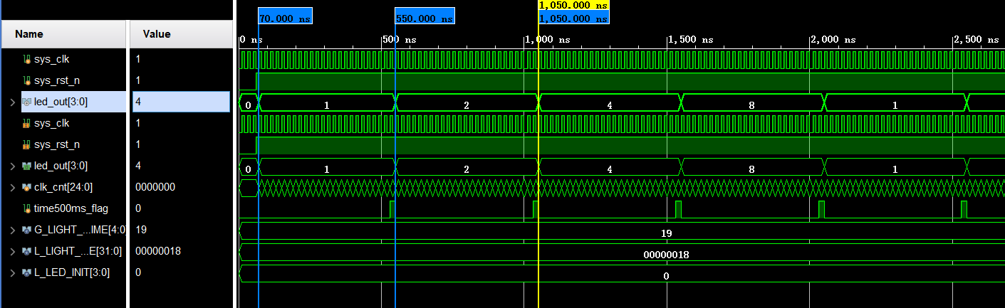Click the L_LIGHT_...E[31:0] parameter icon
1005x308 pixels.
point(27,251)
